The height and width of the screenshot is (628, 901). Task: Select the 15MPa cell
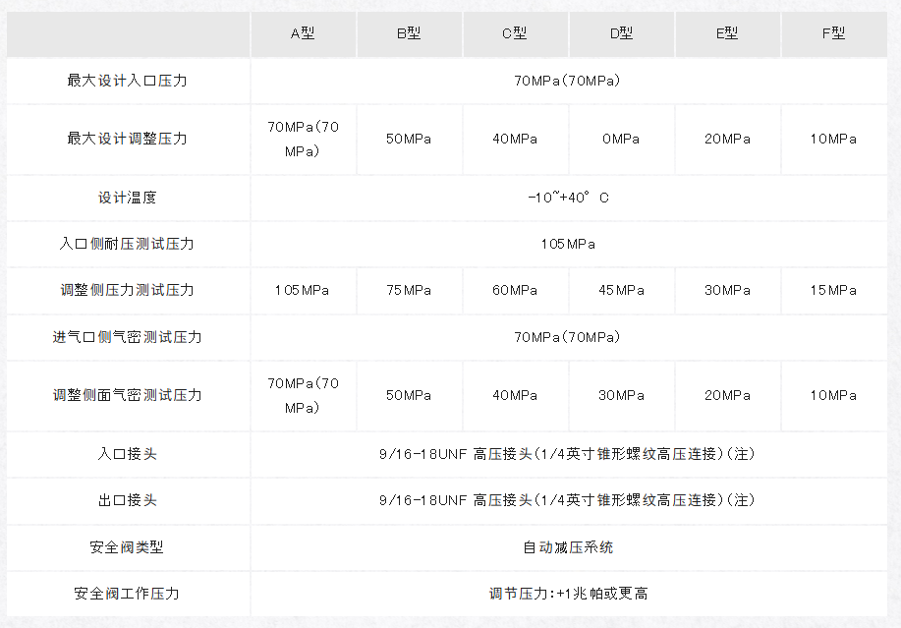click(833, 290)
